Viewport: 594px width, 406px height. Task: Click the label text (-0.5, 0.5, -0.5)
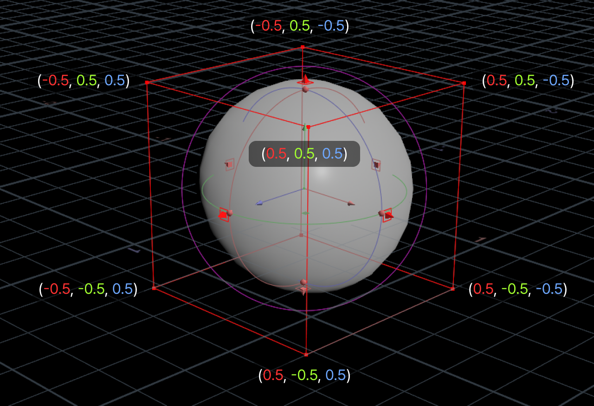tap(300, 26)
